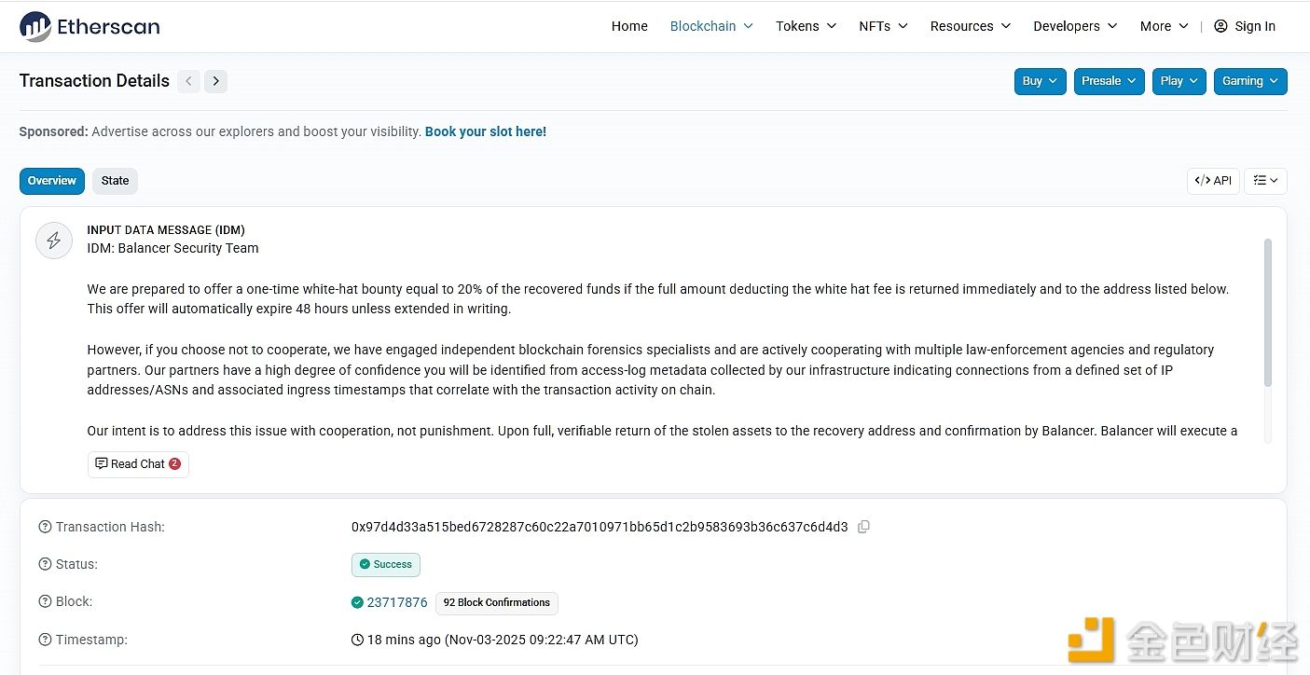Open the list view options dropdown
This screenshot has height=675, width=1310.
tap(1265, 181)
